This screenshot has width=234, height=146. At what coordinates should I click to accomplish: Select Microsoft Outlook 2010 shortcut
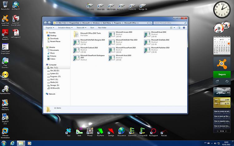point(86,50)
